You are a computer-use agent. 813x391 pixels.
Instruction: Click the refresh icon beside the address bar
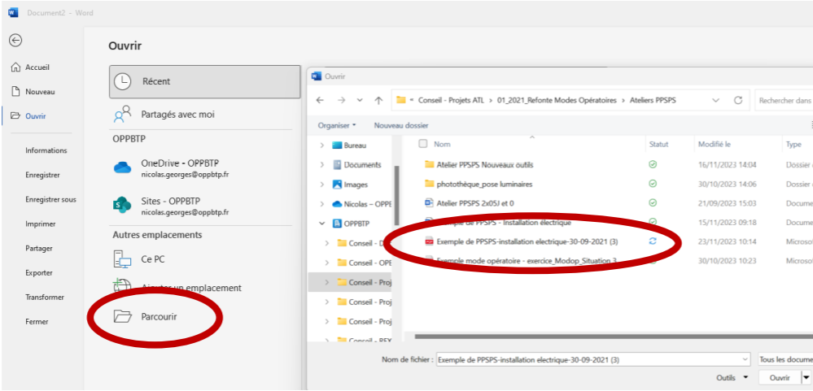[738, 101]
